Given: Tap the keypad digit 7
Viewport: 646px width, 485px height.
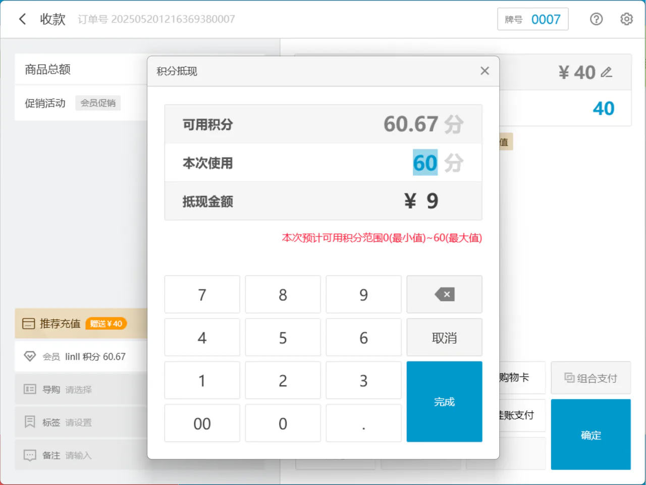Looking at the screenshot, I should [x=202, y=295].
